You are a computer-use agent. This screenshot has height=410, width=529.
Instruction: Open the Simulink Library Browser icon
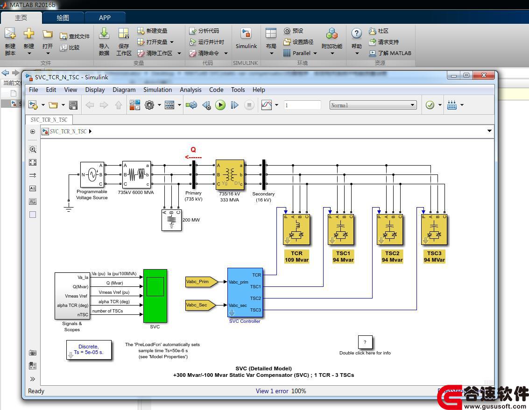pyautogui.click(x=134, y=105)
